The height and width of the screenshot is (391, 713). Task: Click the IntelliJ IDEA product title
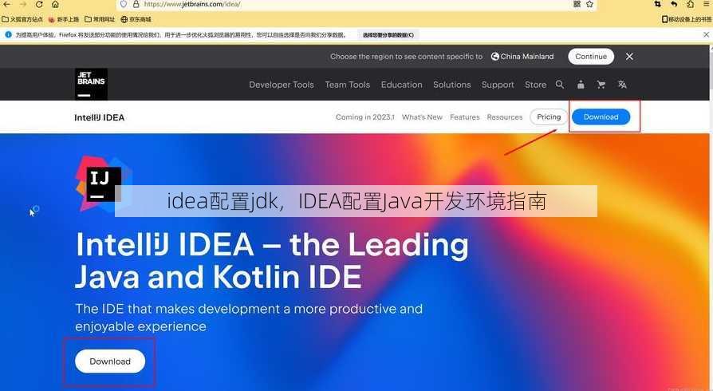[x=99, y=117]
